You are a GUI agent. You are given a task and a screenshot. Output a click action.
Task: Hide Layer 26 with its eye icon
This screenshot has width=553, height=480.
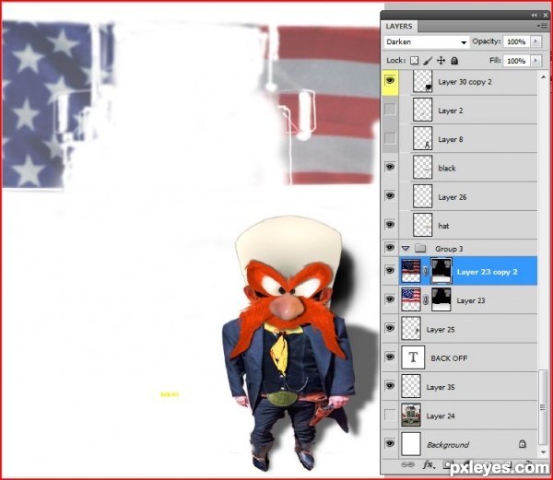coord(390,195)
